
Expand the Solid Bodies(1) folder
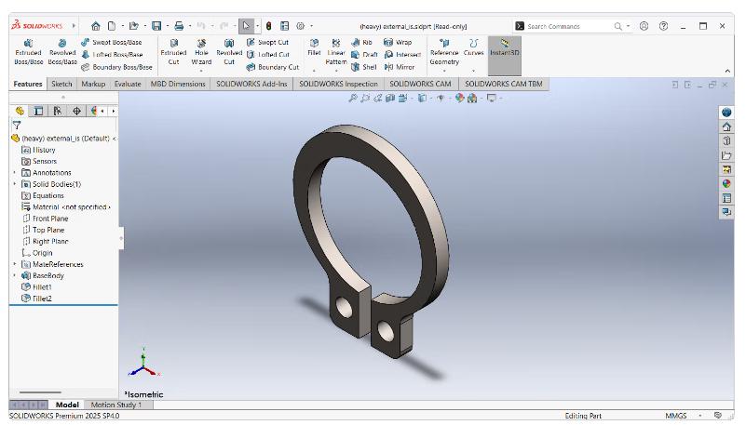pyautogui.click(x=14, y=184)
